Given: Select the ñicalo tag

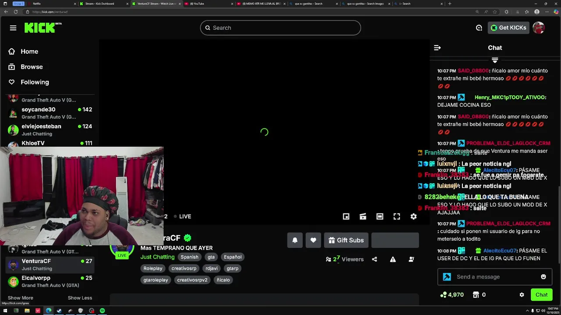Looking at the screenshot, I should [223, 280].
